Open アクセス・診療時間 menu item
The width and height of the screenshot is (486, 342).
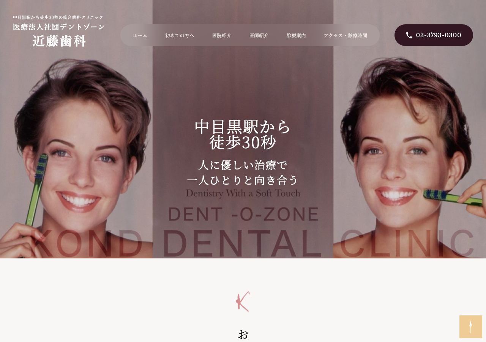coord(346,35)
